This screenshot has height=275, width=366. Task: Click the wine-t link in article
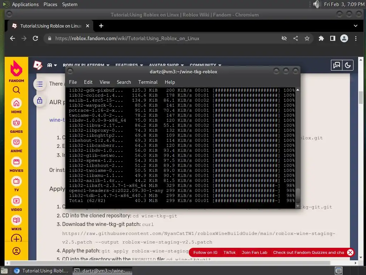[57, 120]
